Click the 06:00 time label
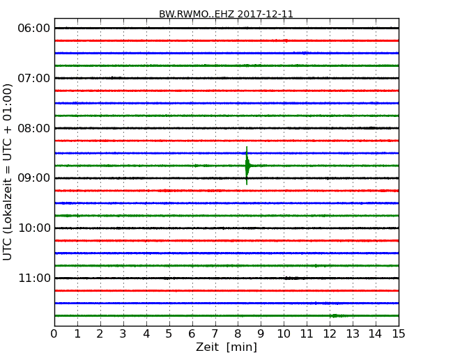 [x=34, y=28]
